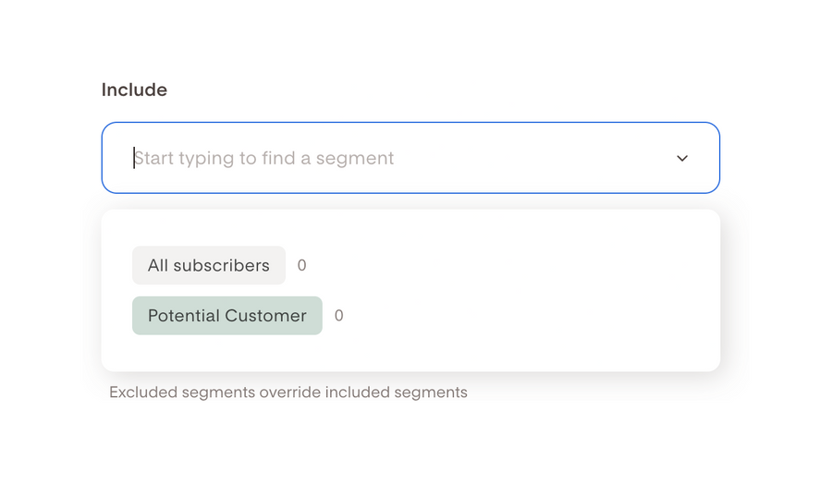Choose the Potential Customer segment tag

(227, 316)
